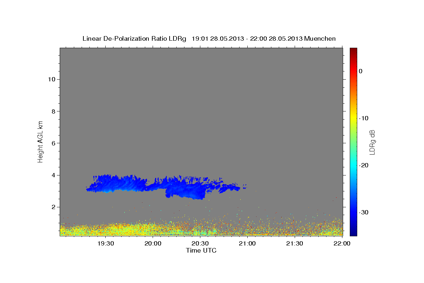
Task: Click the blue cloud layer near 19:30
Action: coord(117,184)
